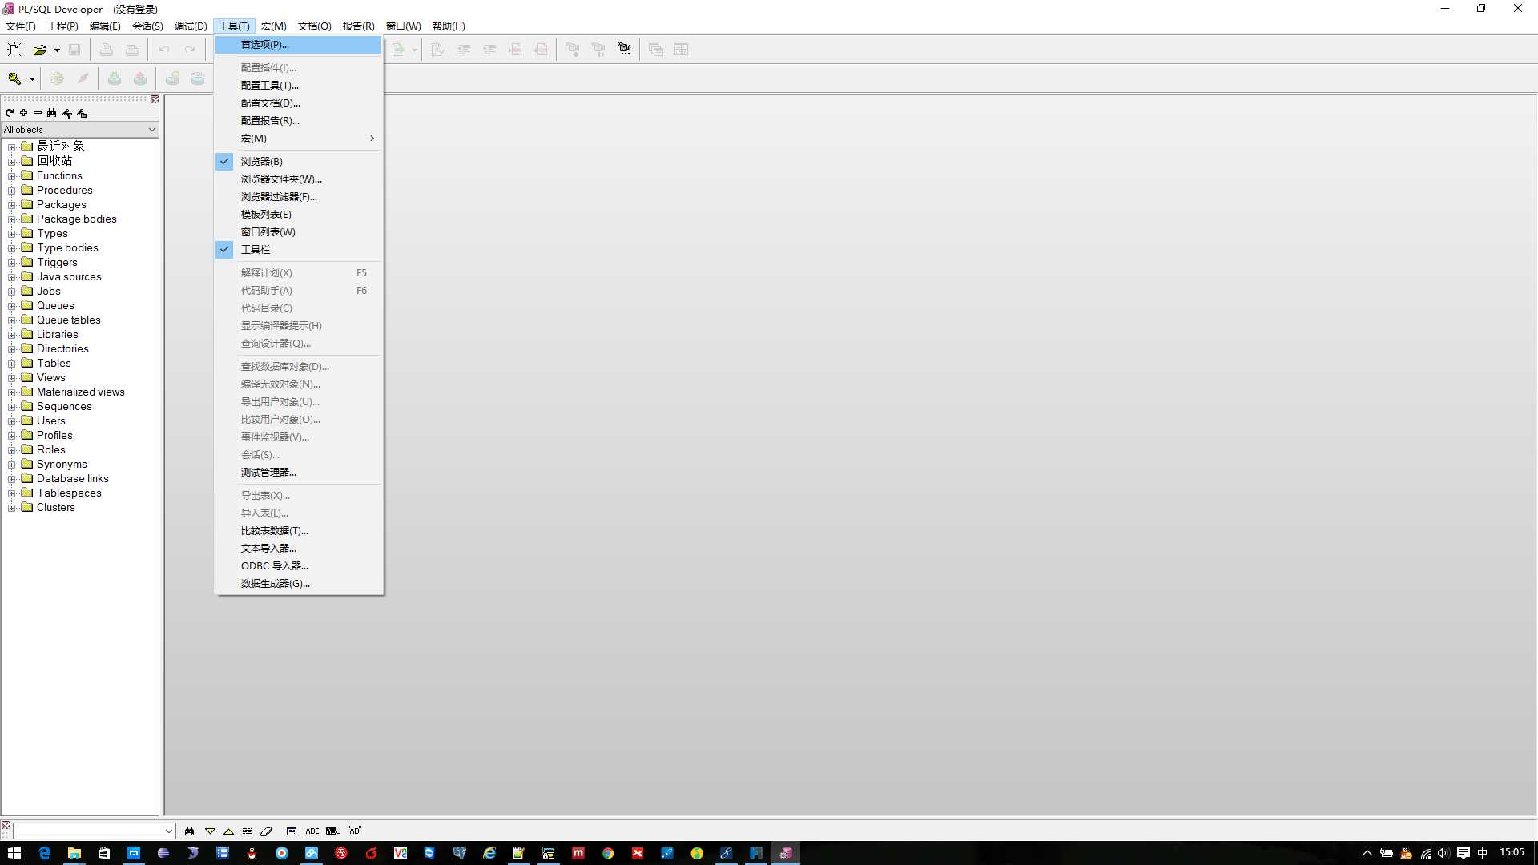The image size is (1538, 865).
Task: Toggle the whole words search option
Action: pyautogui.click(x=333, y=831)
